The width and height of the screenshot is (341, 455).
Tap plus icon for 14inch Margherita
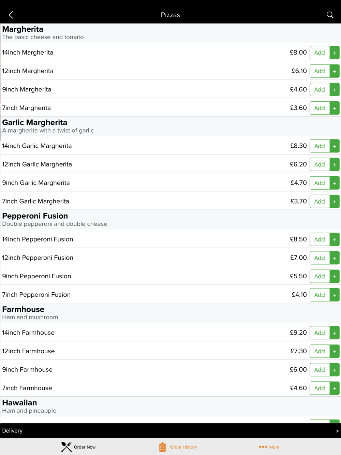(335, 53)
